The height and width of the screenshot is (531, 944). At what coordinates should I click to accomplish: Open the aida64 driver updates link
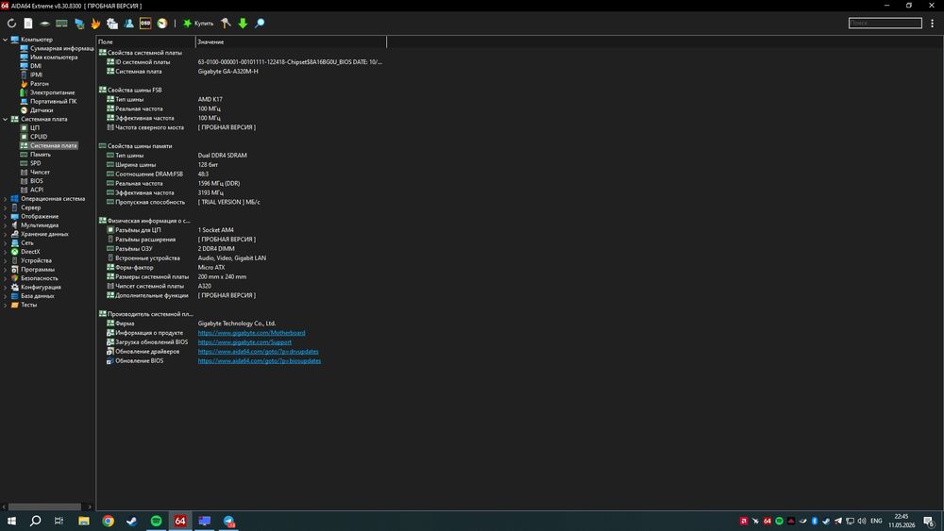click(259, 352)
